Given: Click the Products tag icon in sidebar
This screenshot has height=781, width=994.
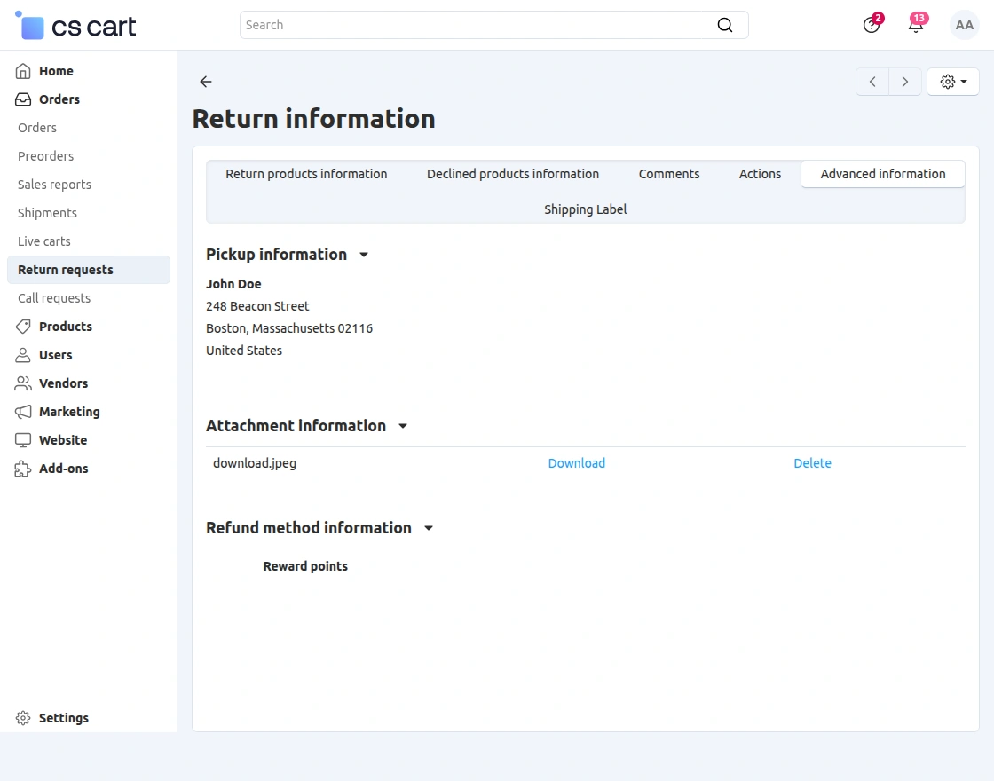Looking at the screenshot, I should (x=21, y=327).
